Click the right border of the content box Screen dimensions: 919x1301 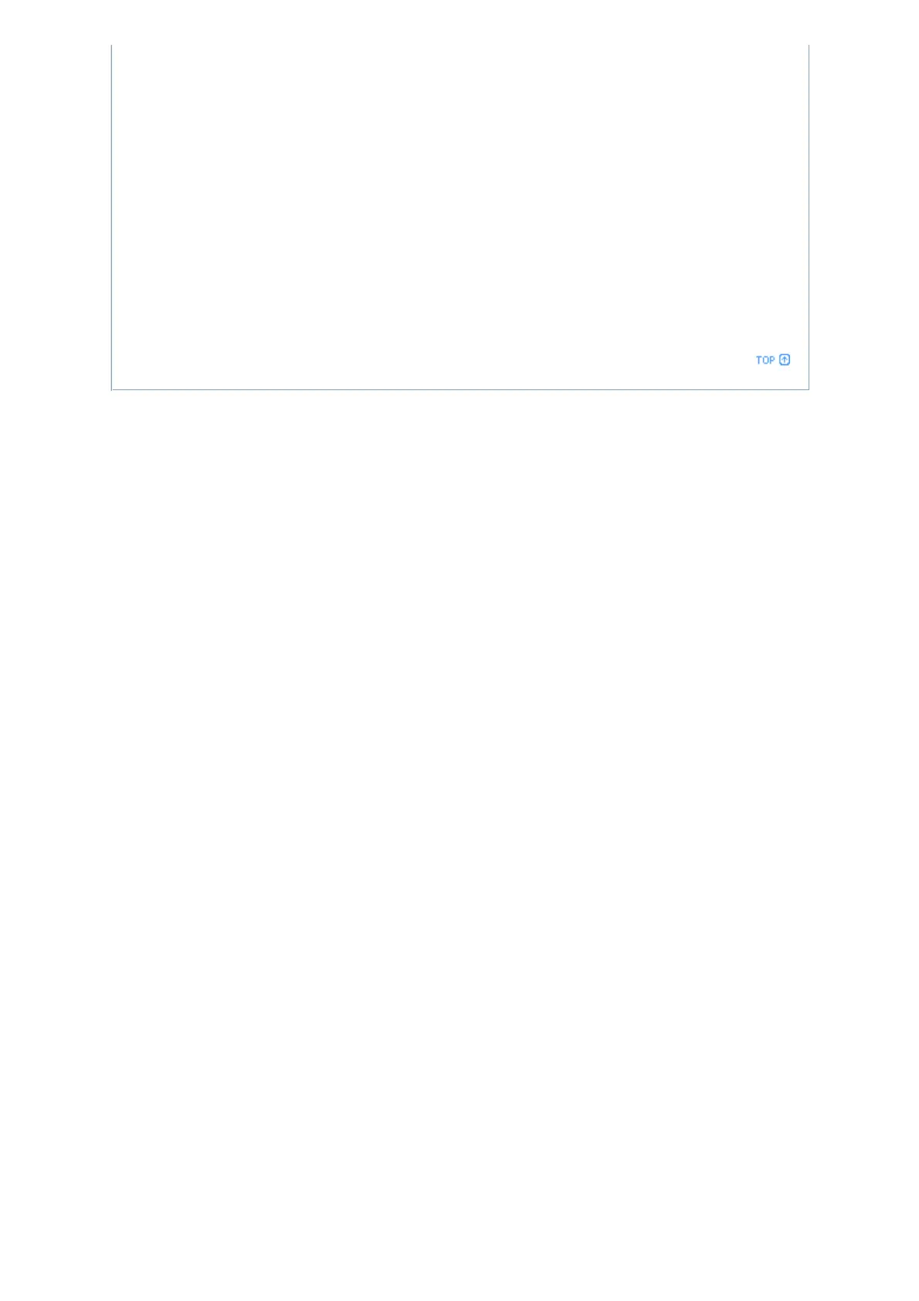(809, 216)
